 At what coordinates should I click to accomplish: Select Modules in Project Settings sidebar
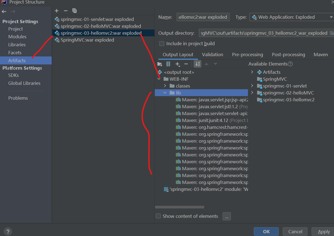pos(17,37)
